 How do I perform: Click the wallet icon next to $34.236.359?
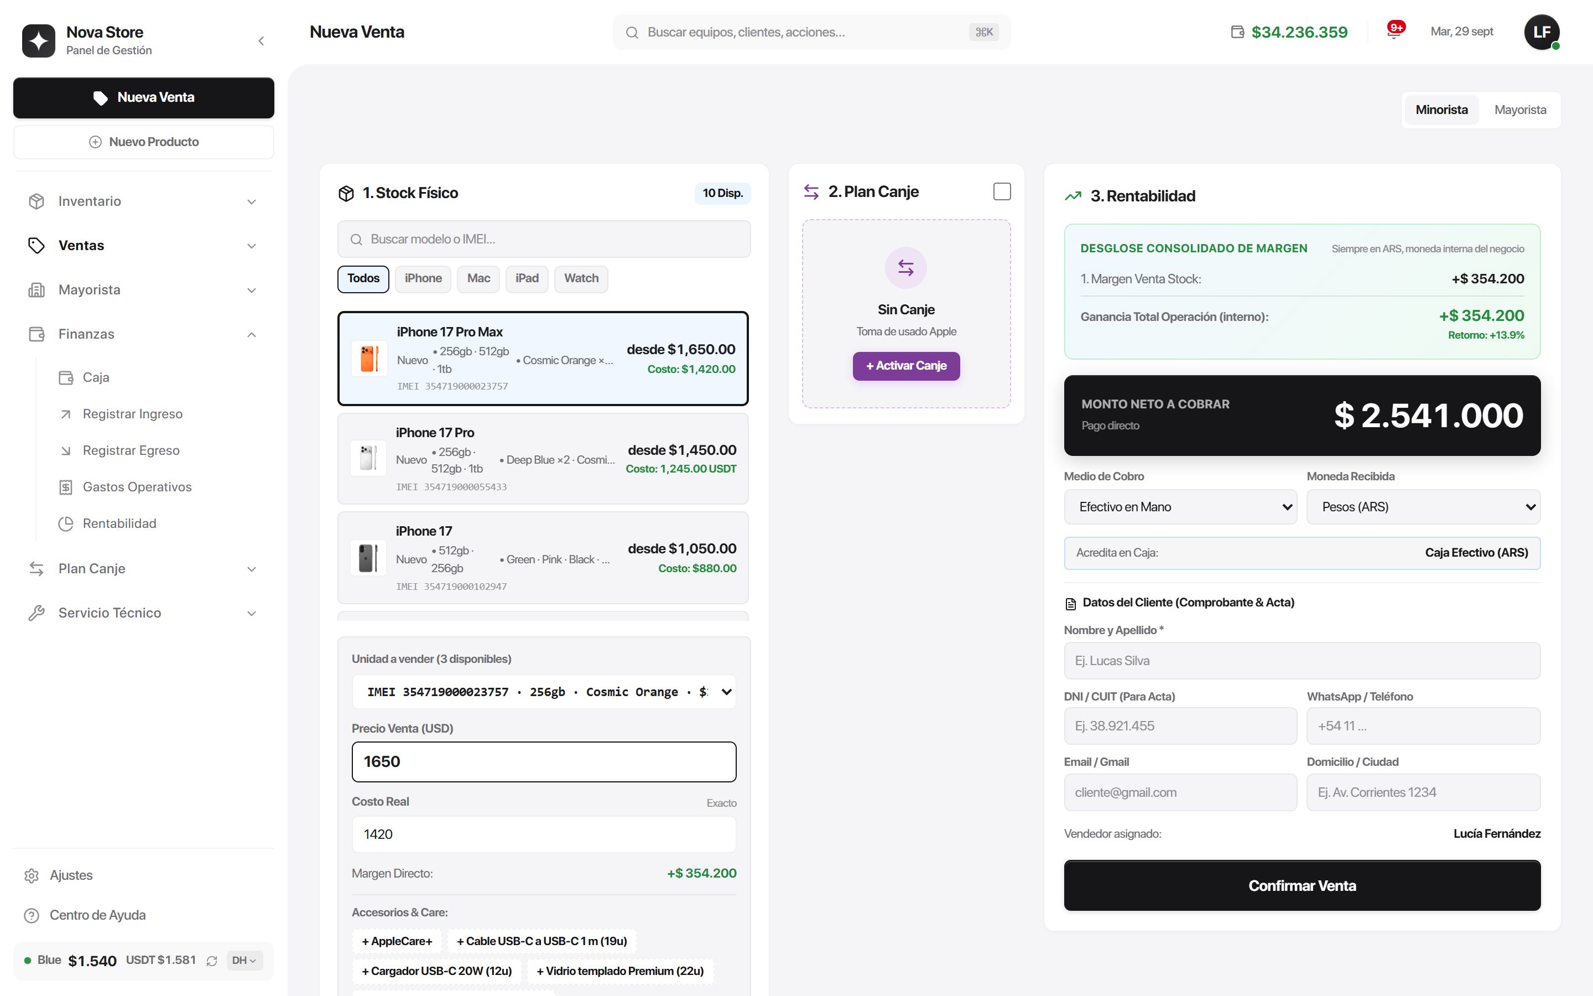click(1237, 32)
